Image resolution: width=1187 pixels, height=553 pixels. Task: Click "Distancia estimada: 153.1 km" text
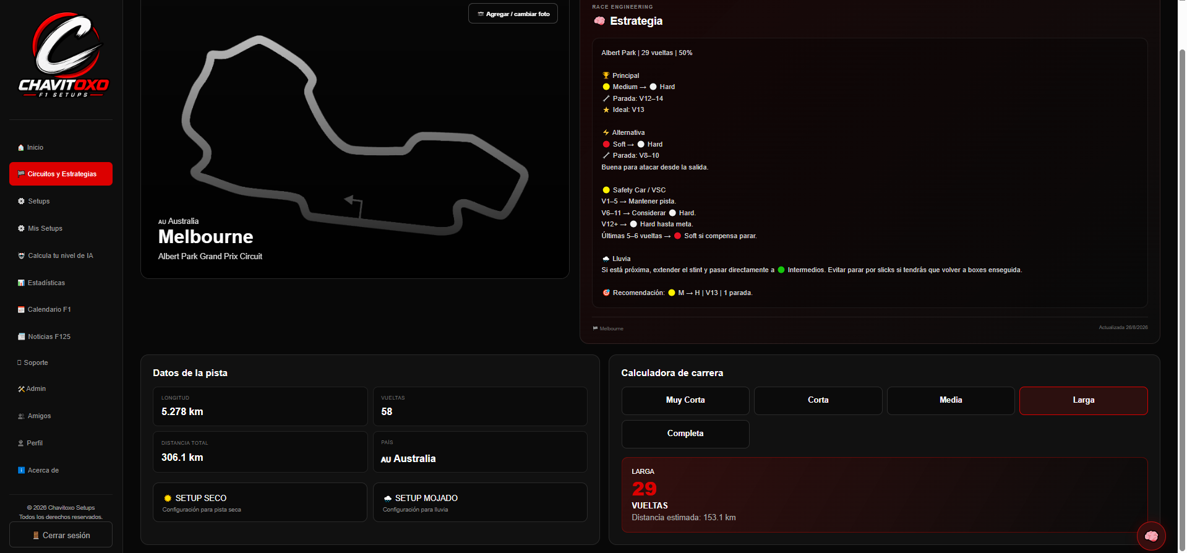pos(683,518)
